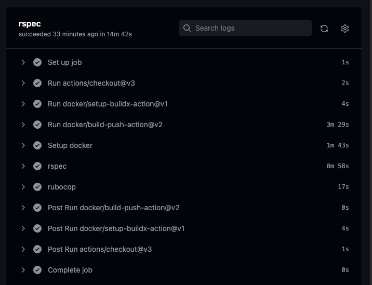Expand the Complete job step
372x285 pixels.
[x=23, y=270]
